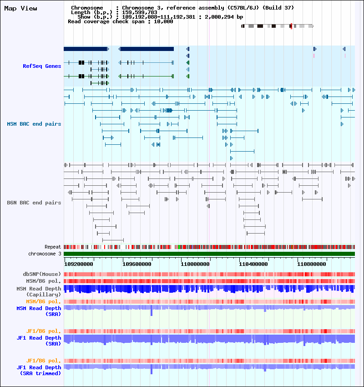Open the MSM Read Depth (SRA) label

[39, 311]
